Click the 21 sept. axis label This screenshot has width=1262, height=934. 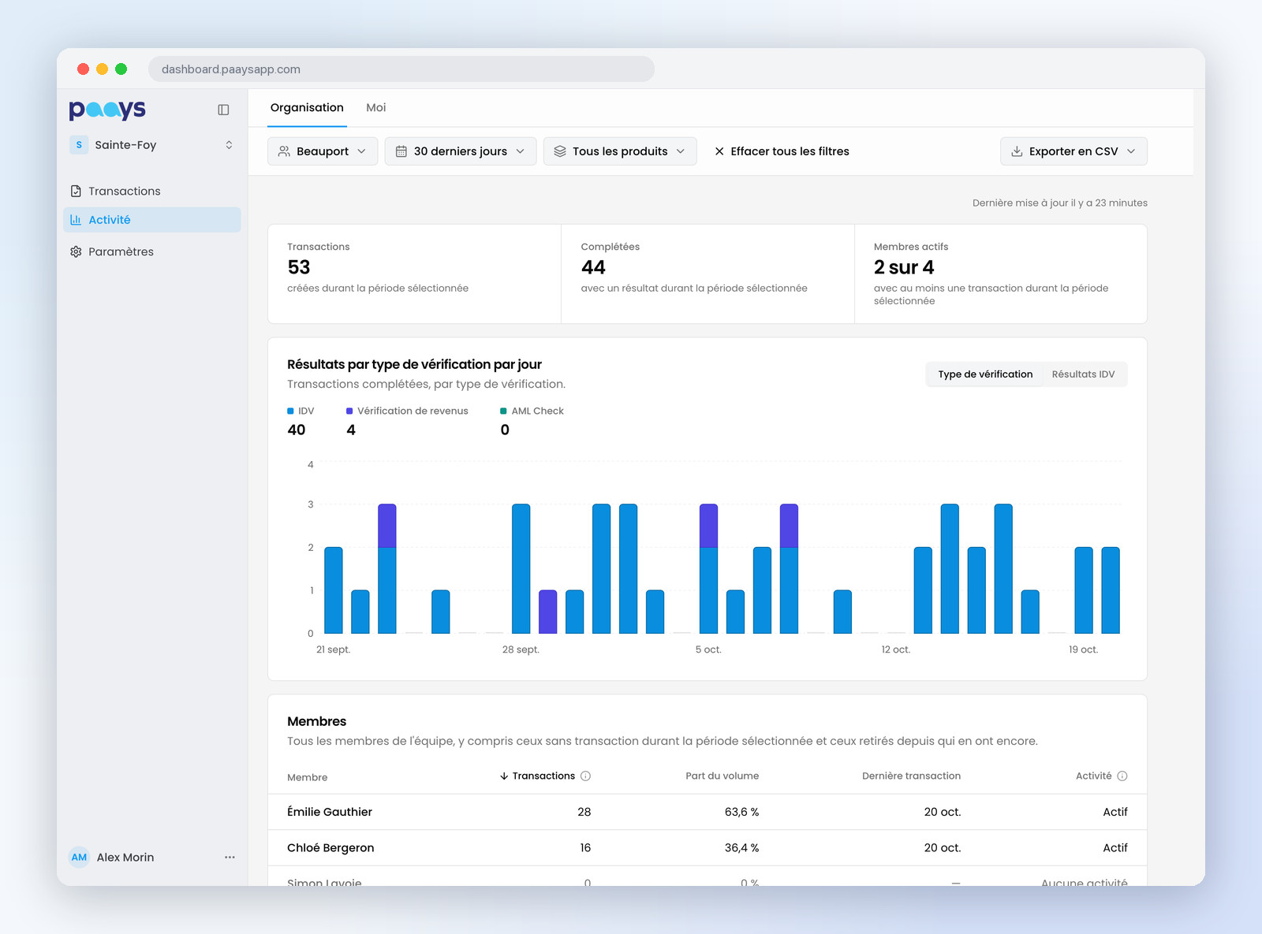point(333,650)
